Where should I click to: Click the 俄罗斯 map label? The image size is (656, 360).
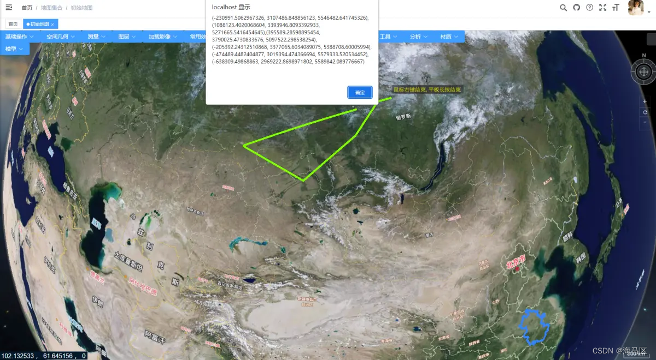point(403,117)
